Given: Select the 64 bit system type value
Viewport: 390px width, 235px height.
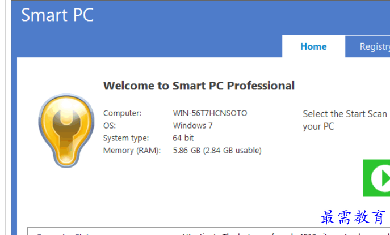Looking at the screenshot, I should click(183, 138).
